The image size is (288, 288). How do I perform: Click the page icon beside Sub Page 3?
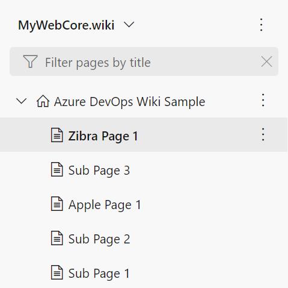coord(57,169)
